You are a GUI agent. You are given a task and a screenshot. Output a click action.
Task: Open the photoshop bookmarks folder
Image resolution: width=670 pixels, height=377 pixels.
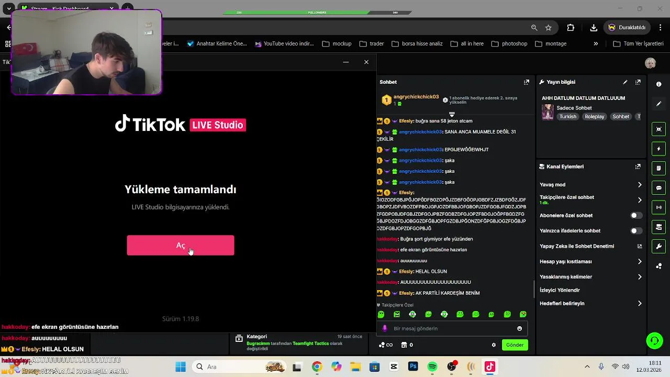[x=509, y=43]
